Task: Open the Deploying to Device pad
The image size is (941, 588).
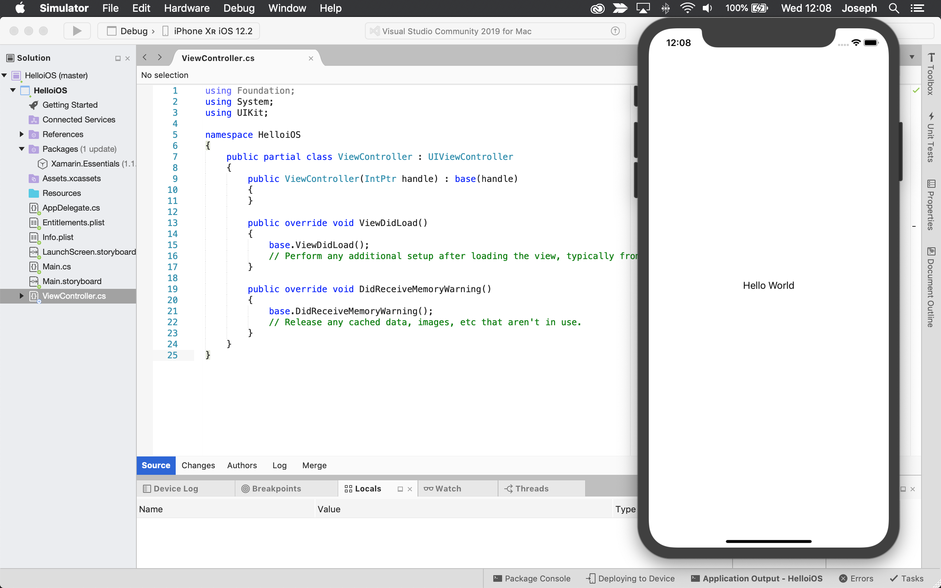Action: click(630, 578)
